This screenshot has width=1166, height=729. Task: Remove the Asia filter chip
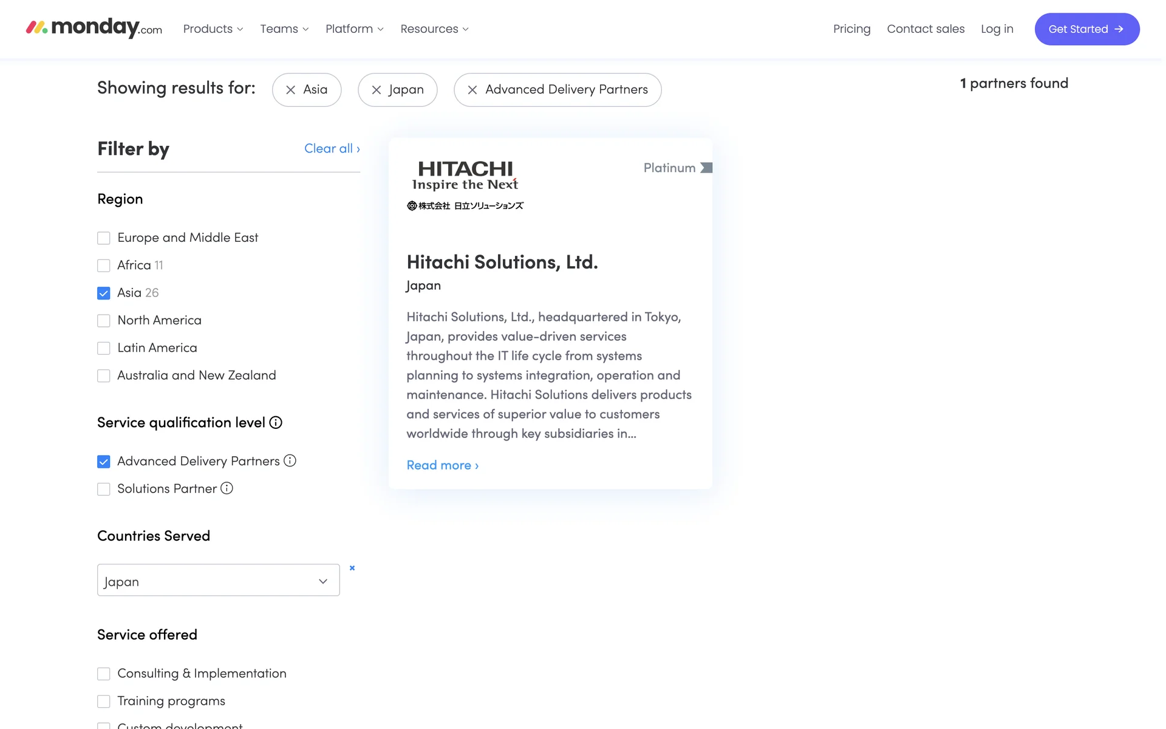291,90
